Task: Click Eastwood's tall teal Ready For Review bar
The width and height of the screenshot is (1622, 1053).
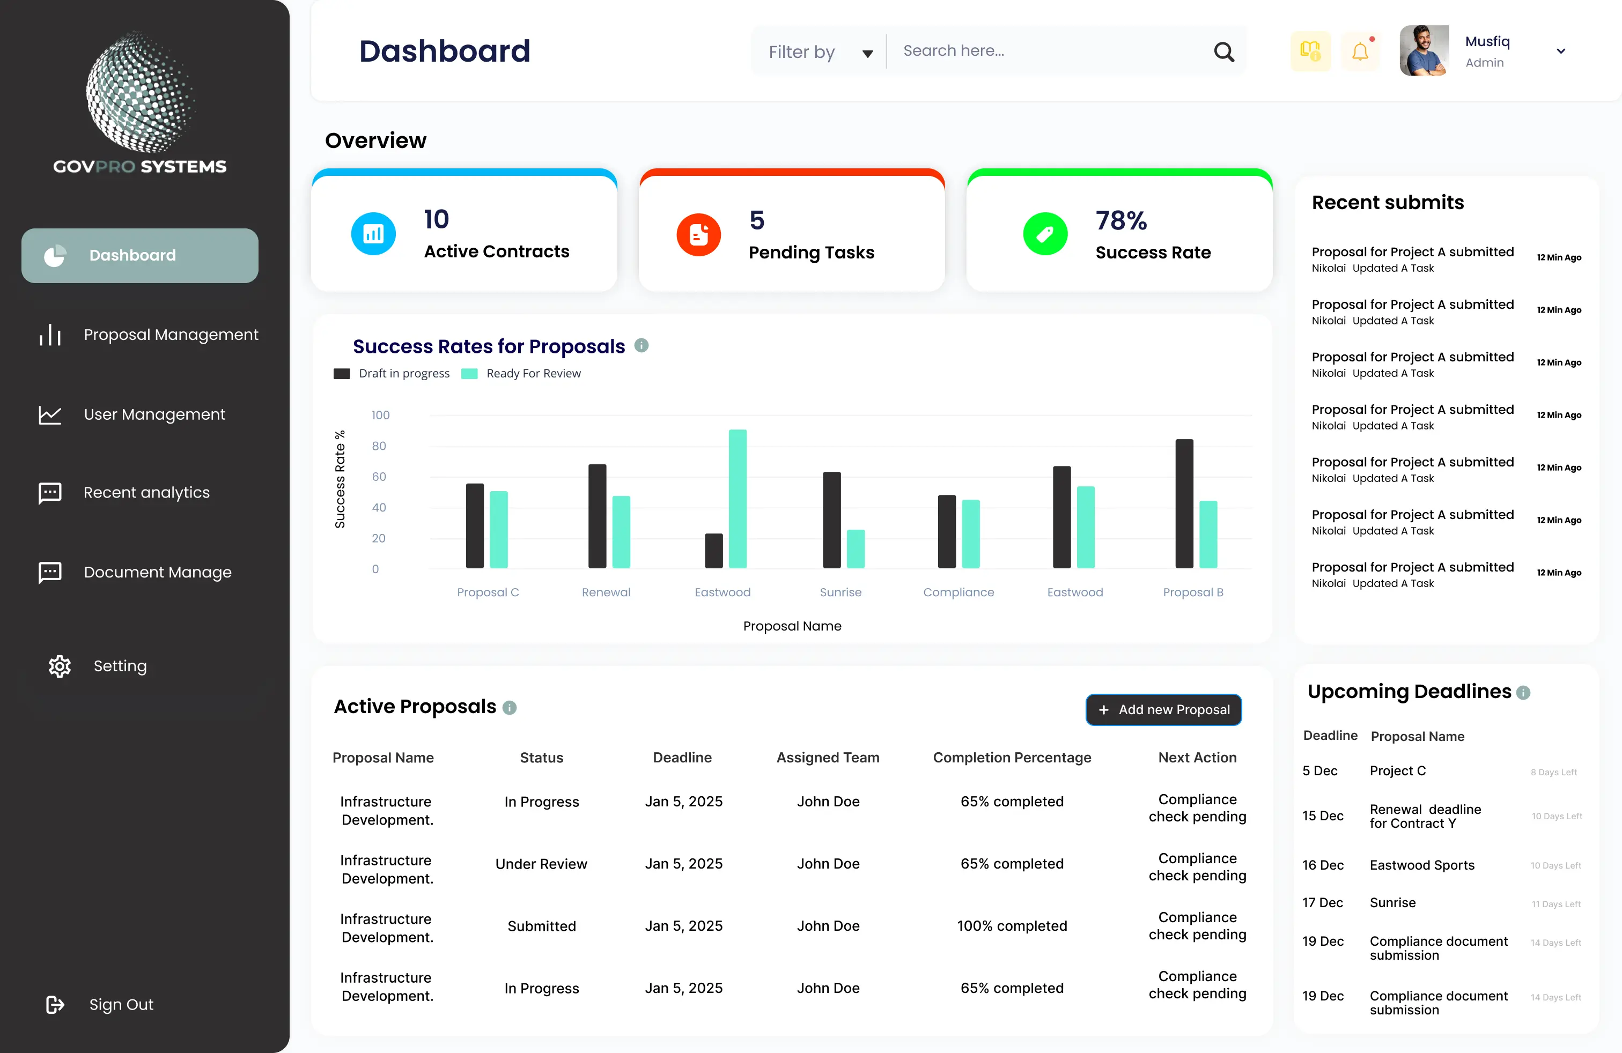Action: point(738,498)
